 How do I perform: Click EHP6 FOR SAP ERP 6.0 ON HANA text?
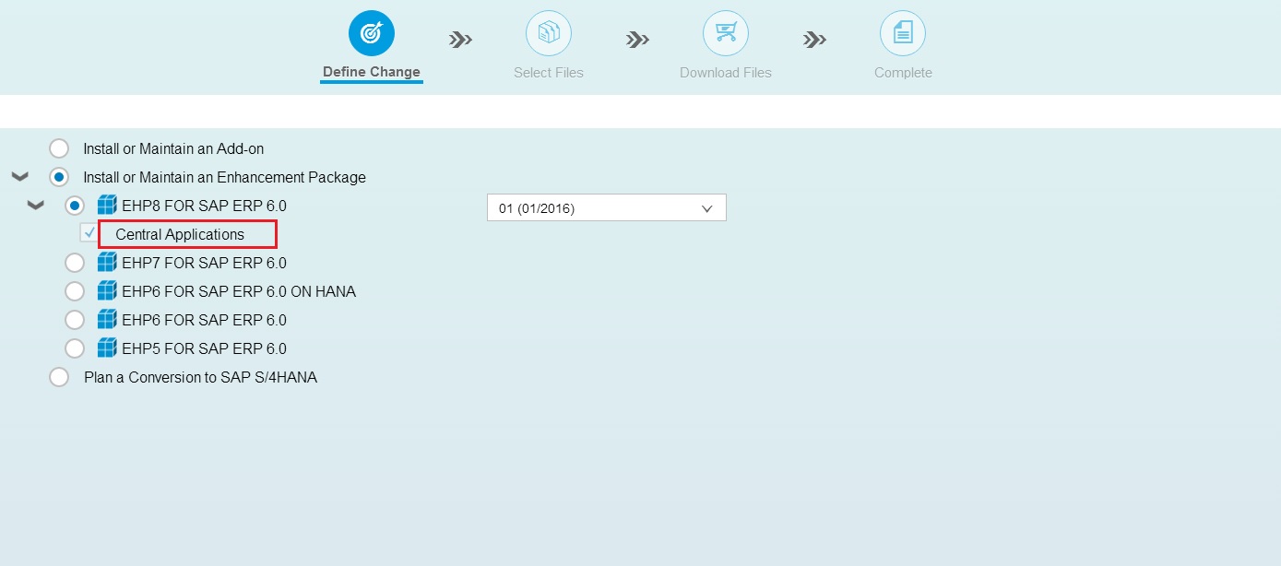239,291
